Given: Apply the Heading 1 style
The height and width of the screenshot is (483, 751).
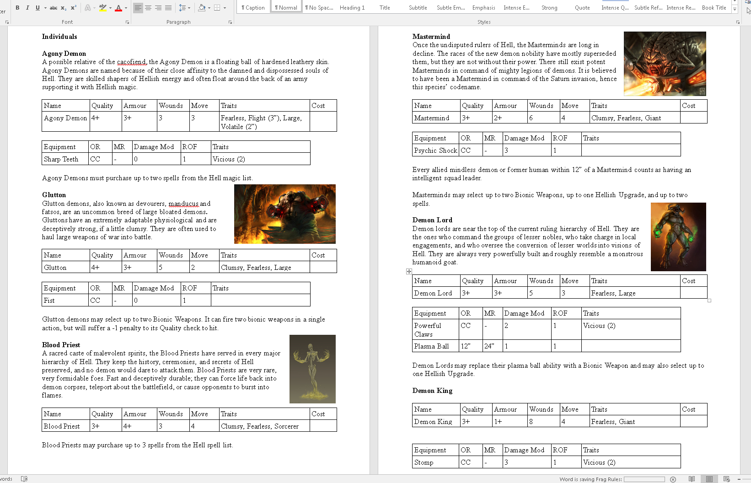Looking at the screenshot, I should click(x=352, y=8).
